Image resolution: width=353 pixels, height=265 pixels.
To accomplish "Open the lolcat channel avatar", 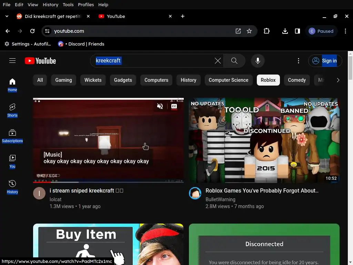I will (39, 193).
